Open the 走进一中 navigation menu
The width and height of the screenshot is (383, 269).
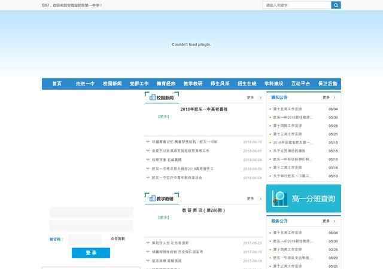85,84
